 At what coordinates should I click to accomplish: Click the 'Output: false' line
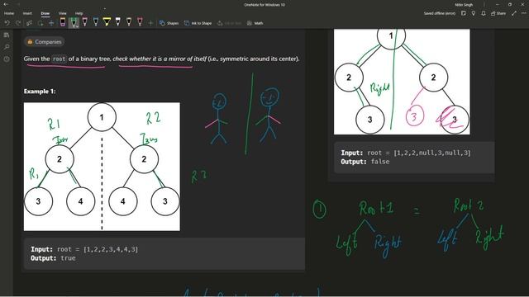pyautogui.click(x=365, y=162)
